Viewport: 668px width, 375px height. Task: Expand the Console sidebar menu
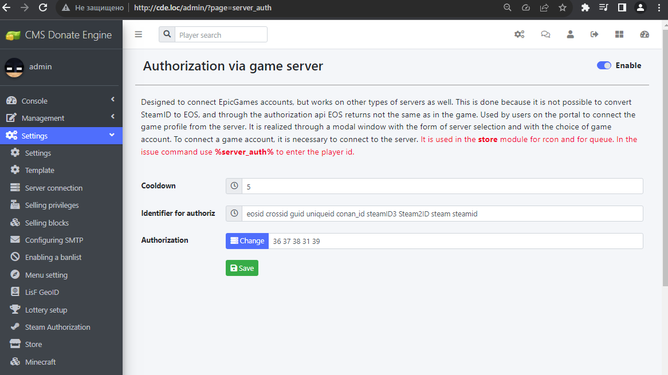(61, 101)
